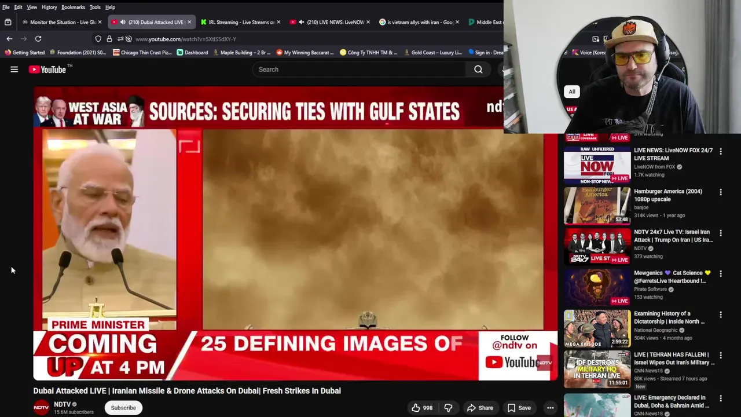Viewport: 741px width, 417px height.
Task: Open the NDTV channel avatar
Action: (41, 408)
